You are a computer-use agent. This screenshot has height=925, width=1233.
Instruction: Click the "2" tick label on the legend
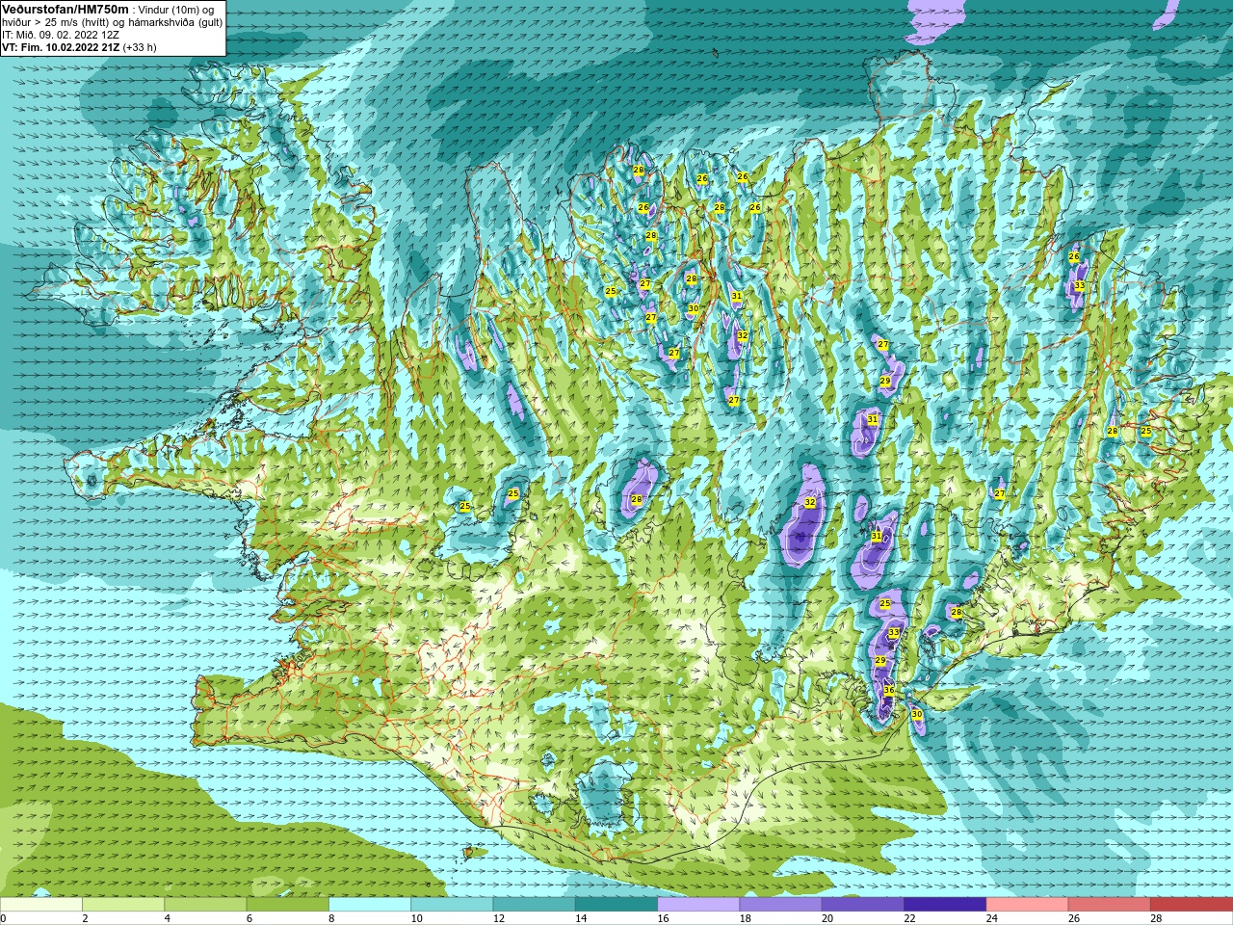(86, 918)
